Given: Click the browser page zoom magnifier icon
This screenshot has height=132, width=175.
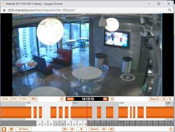Looking at the screenshot, I should point(170,10).
